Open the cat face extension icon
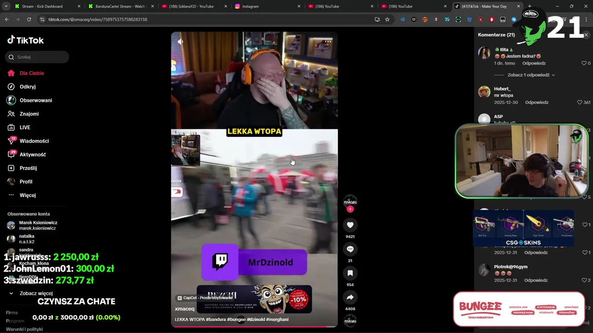593x333 pixels. 414,19
